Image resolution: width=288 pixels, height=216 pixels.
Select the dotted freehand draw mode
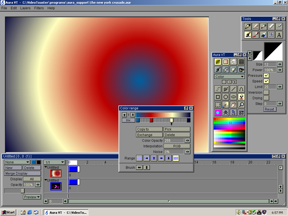[218, 89]
